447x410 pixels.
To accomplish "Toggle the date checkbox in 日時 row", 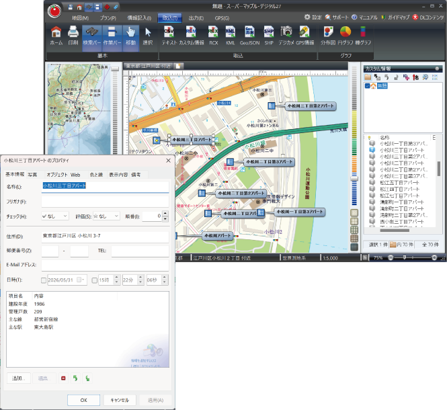I will tap(44, 280).
